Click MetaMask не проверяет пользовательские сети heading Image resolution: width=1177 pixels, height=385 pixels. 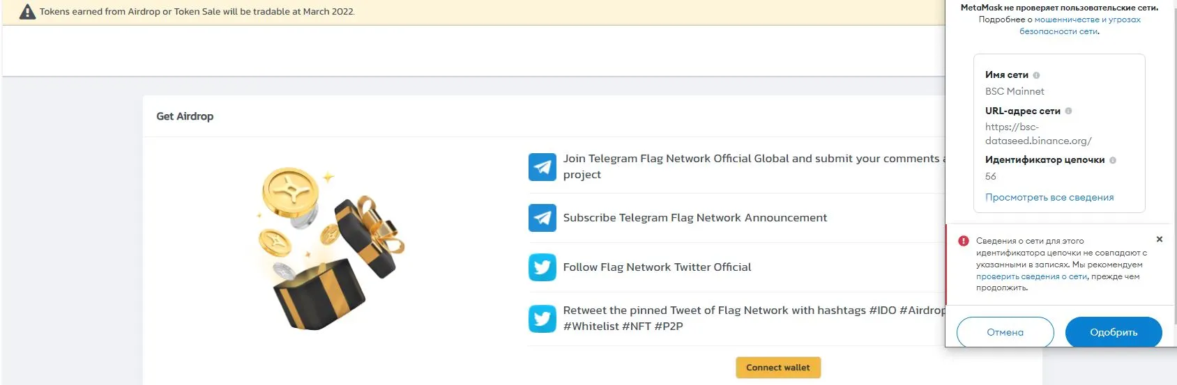point(1059,8)
